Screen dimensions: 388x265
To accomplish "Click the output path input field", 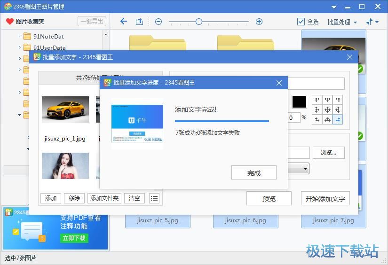I will point(299,153).
